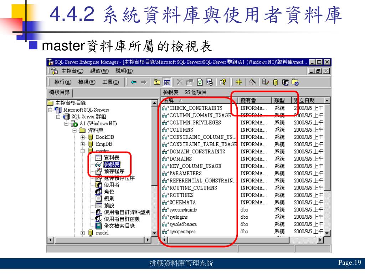This screenshot has width=365, height=274.
Task: Open the 主控台(C) menu
Action: tap(72, 71)
